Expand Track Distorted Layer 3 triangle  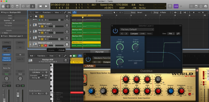[2, 36]
